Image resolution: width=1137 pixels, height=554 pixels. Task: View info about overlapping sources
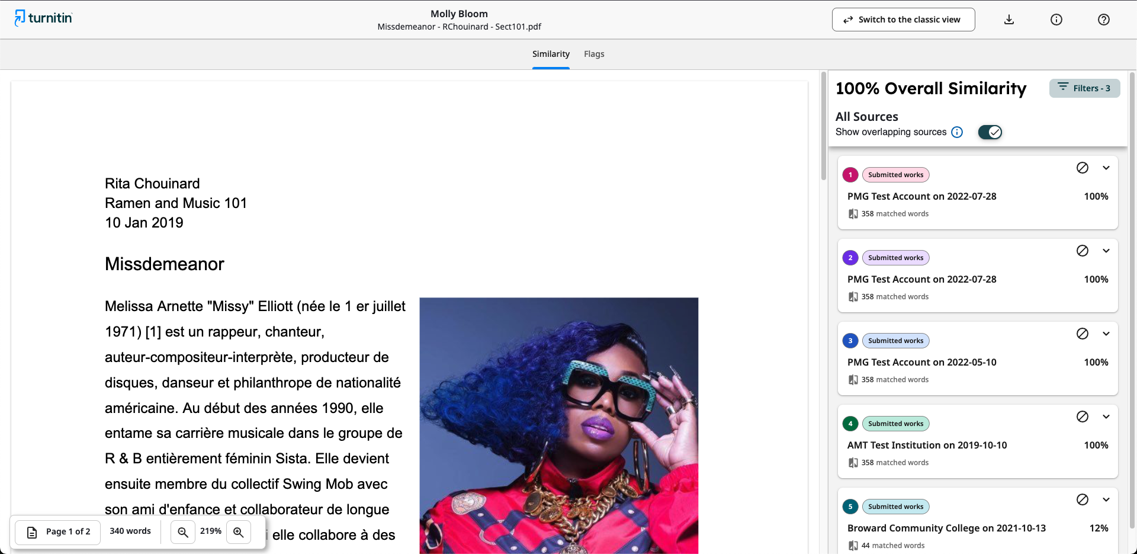pos(958,132)
